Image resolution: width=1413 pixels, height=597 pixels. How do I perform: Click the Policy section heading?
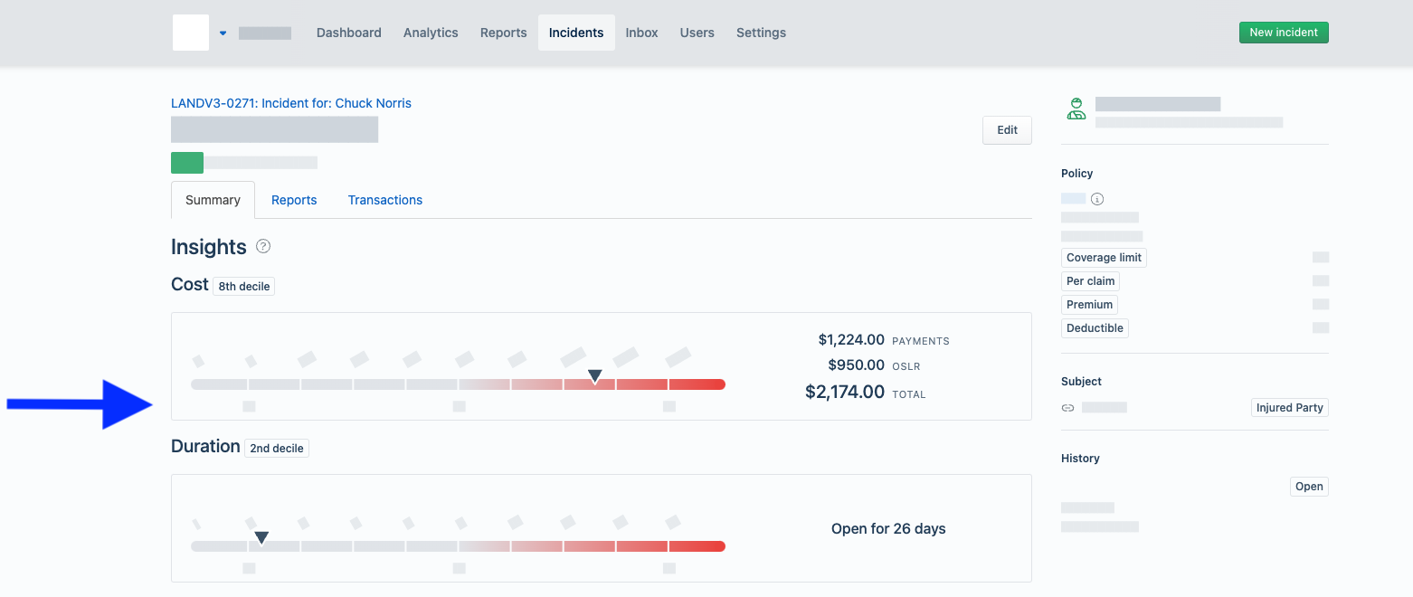pyautogui.click(x=1077, y=174)
